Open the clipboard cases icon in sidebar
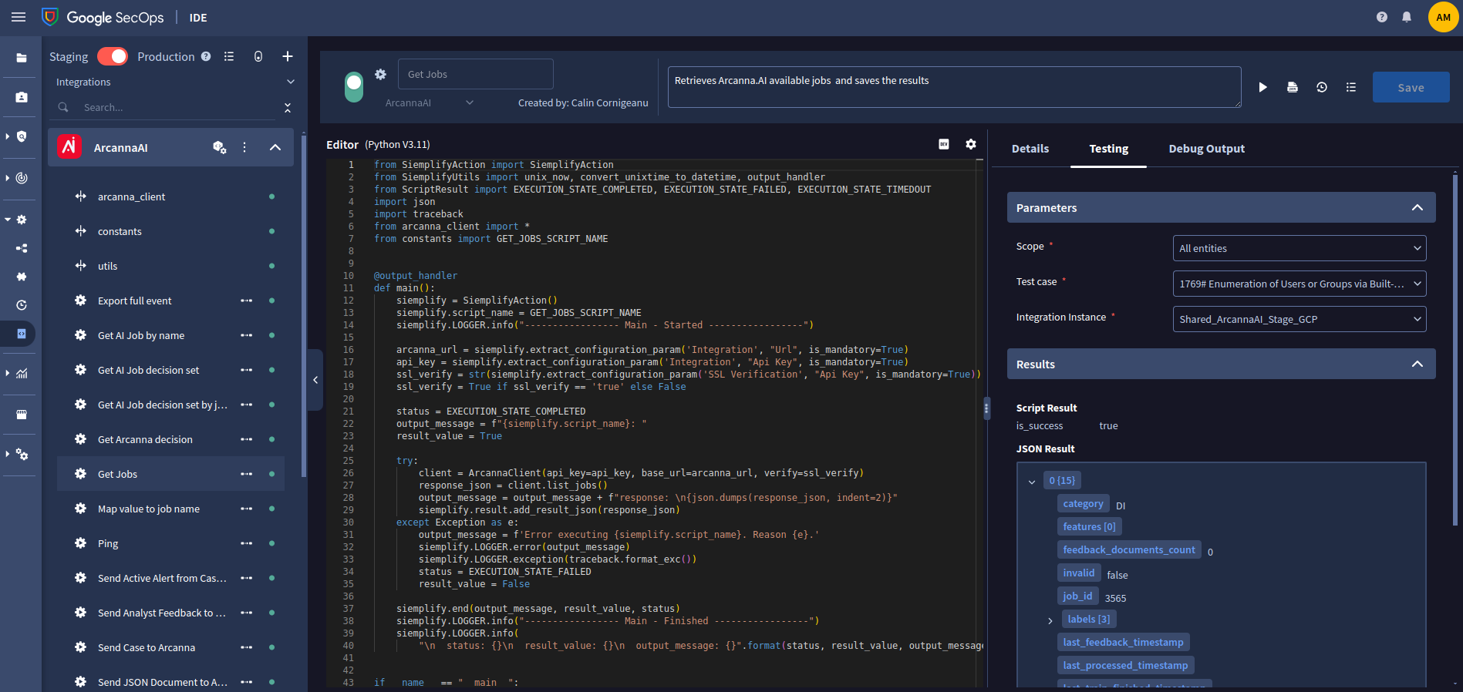Screen dimensions: 1463x692 click(x=22, y=97)
